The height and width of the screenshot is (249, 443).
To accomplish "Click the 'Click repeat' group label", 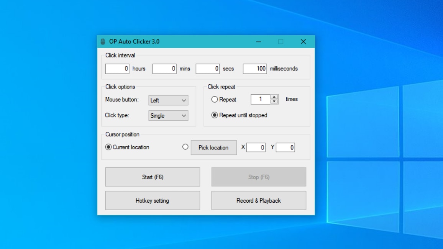I will 221,87.
